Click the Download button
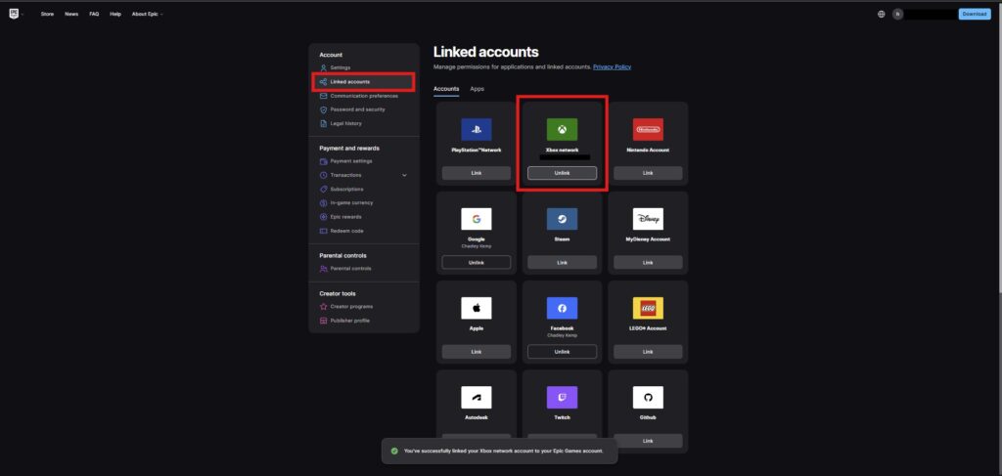1002x476 pixels. point(975,14)
